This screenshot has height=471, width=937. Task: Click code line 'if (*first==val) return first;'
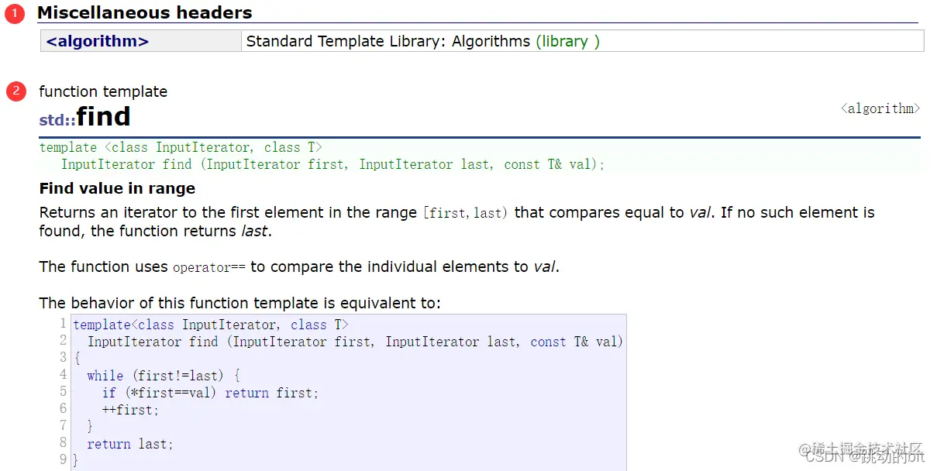210,393
